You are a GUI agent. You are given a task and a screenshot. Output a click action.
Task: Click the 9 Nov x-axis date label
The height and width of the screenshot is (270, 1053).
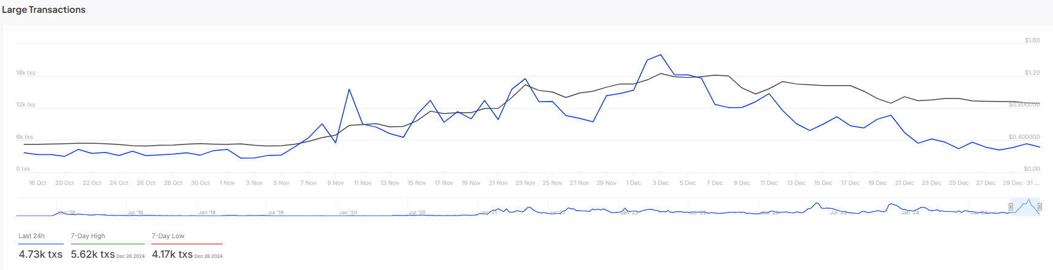[335, 183]
